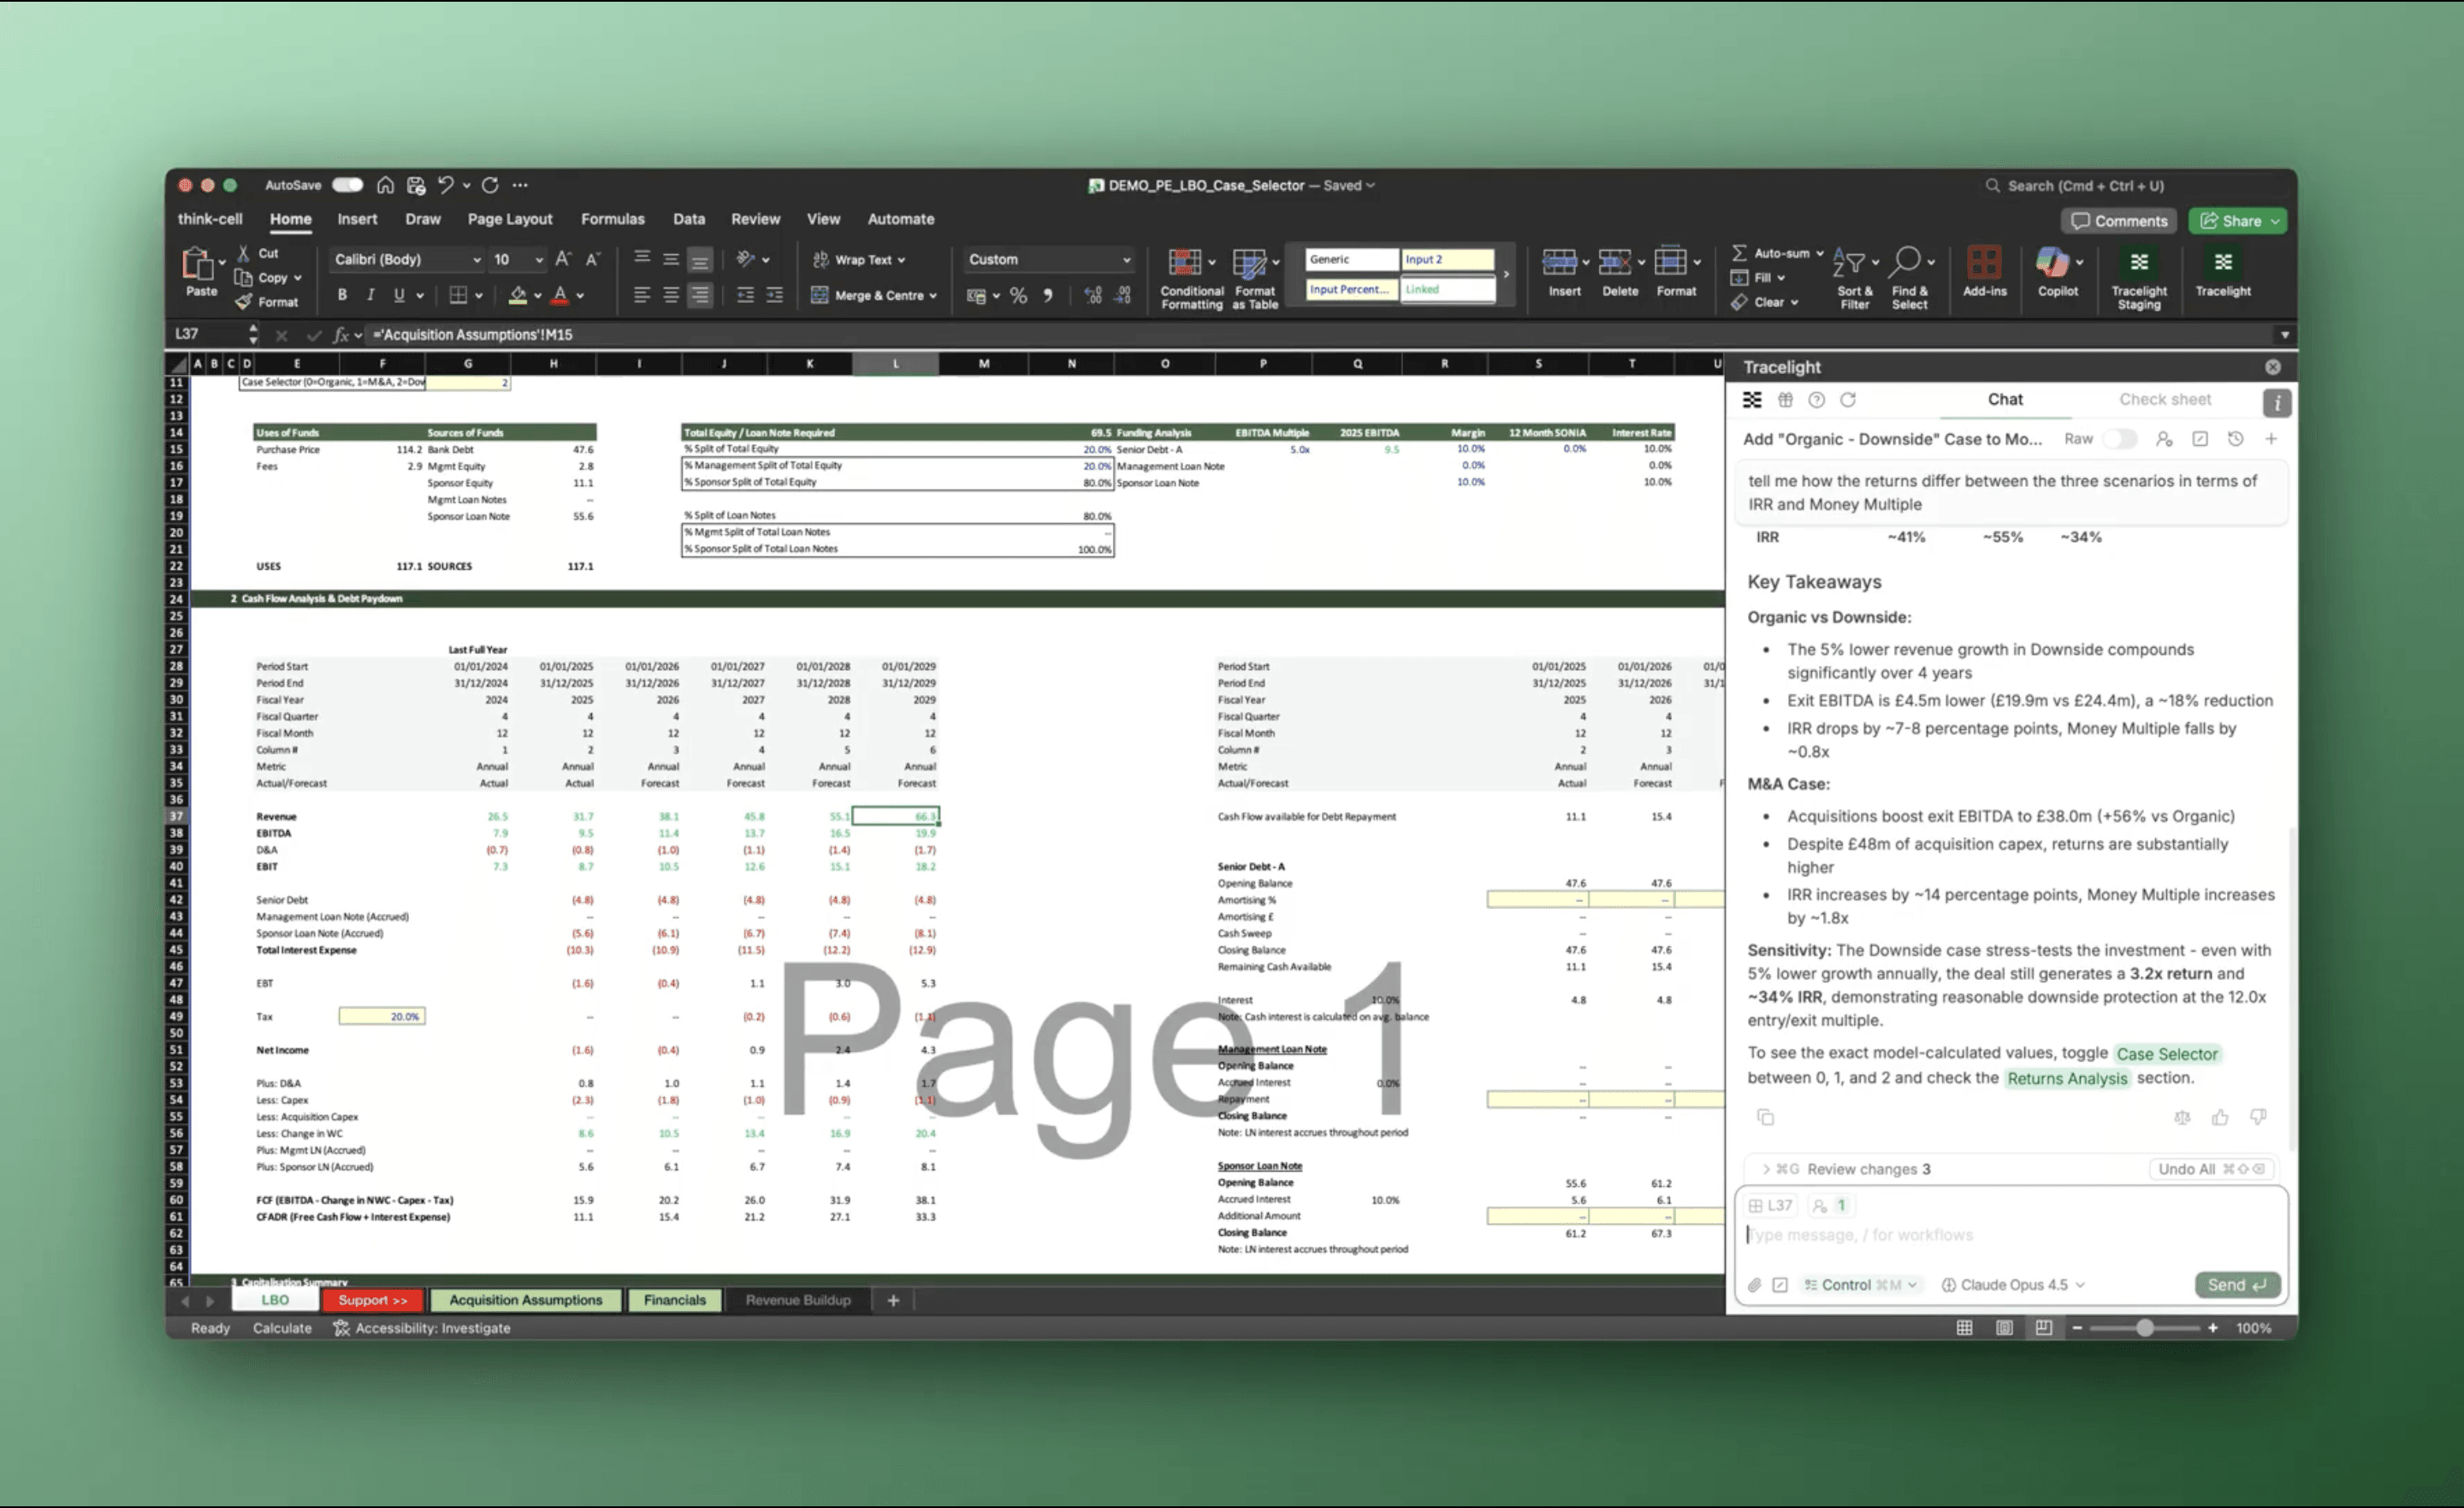This screenshot has width=2464, height=1508.
Task: Switch to Page Break Preview view
Action: pos(2042,1328)
